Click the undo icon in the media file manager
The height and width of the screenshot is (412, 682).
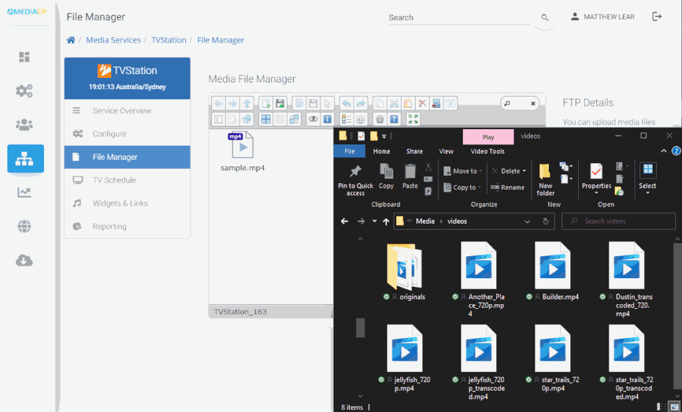(346, 103)
